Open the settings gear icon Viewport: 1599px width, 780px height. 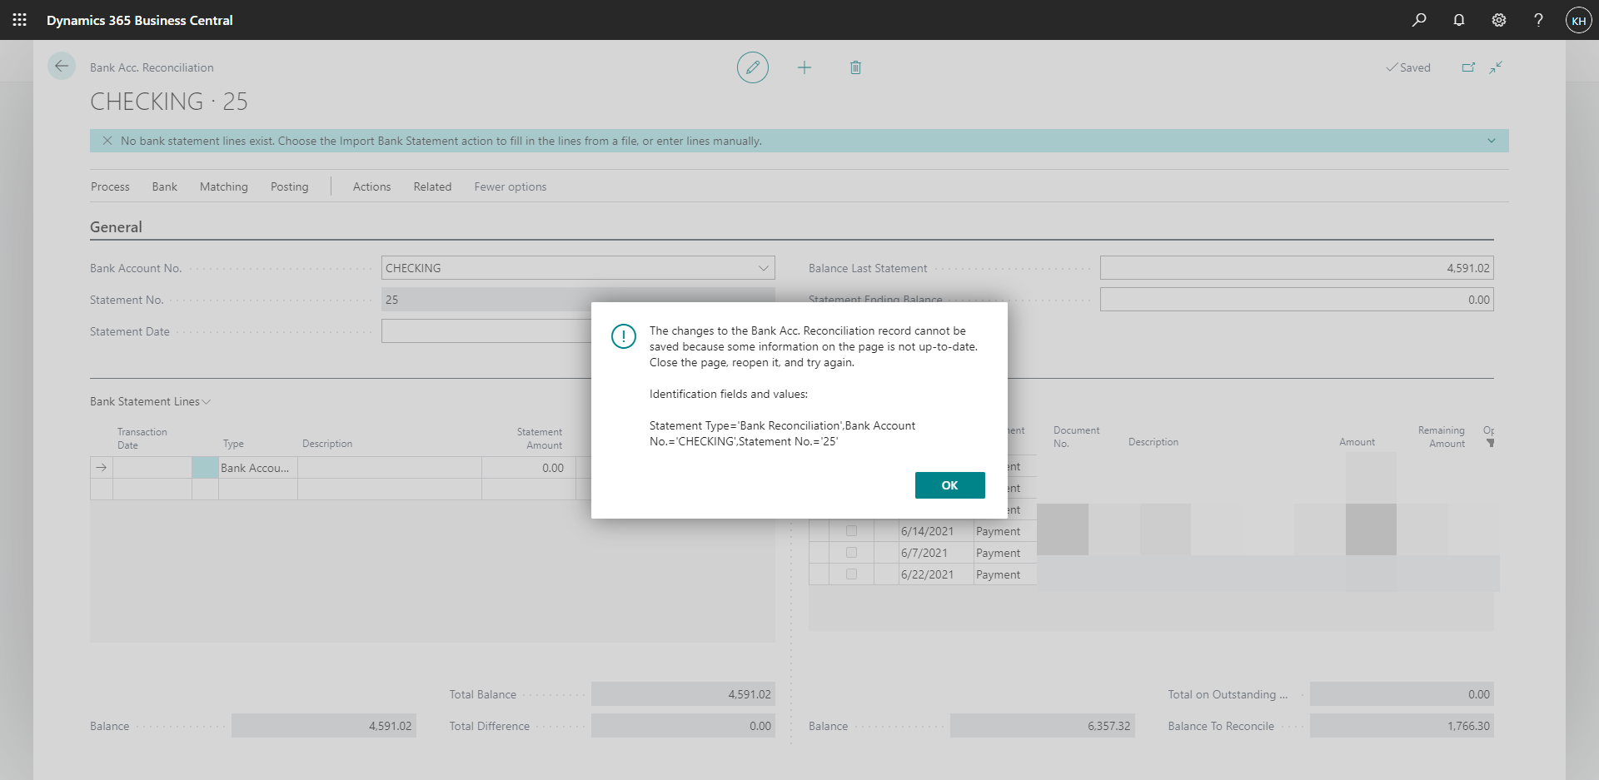tap(1499, 20)
